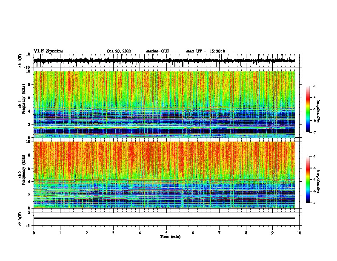
Task: Click the '2' kHz tick on ch.2 frequency axis
Action: pos(29,195)
